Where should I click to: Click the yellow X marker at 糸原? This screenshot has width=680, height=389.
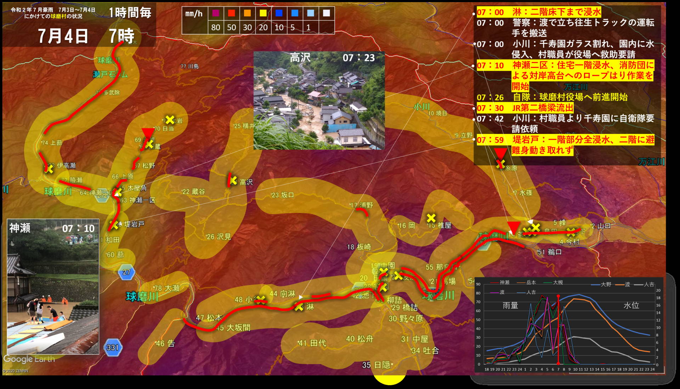click(500, 164)
